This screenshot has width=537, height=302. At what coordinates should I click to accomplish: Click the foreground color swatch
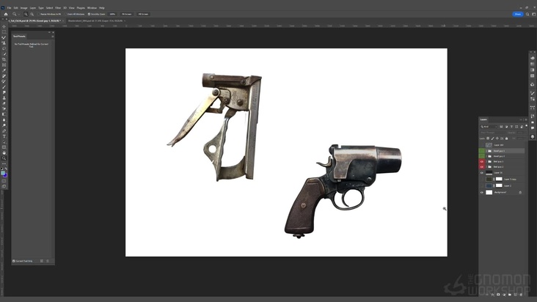[3, 174]
